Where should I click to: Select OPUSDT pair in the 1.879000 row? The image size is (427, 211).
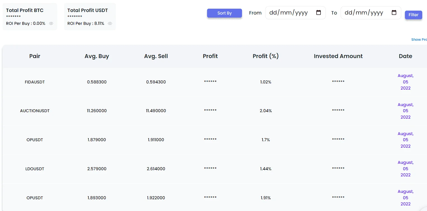click(x=35, y=140)
